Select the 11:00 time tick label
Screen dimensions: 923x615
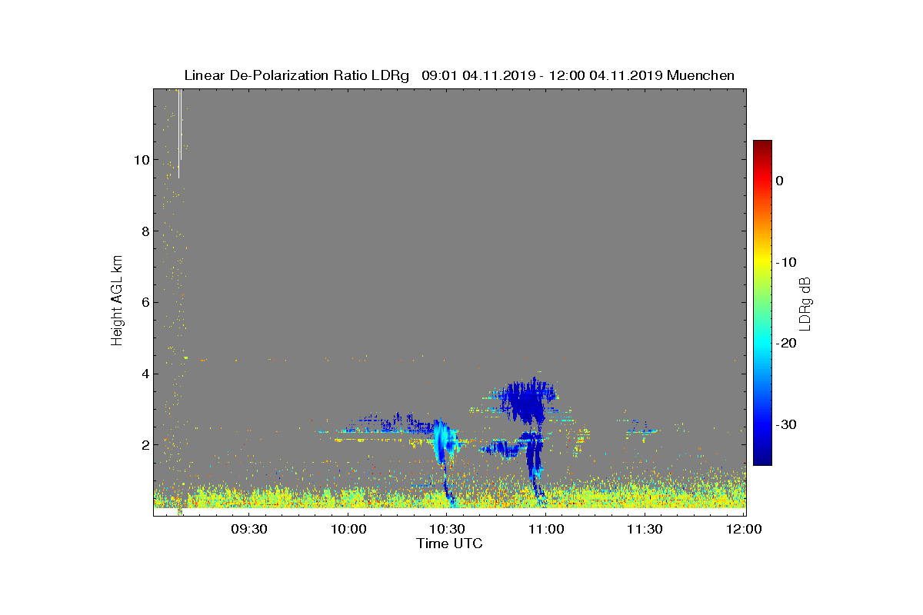click(546, 529)
